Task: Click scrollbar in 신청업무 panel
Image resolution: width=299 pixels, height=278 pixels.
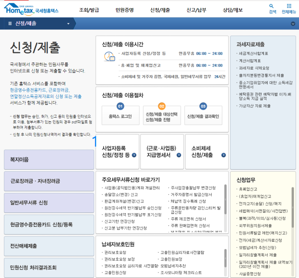Action: (x=293, y=207)
